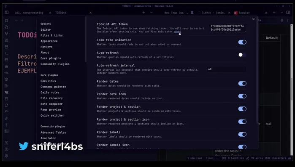The height and width of the screenshot is (167, 295).
Task: Toggle the Render labels icon switch
Action: coord(242,147)
